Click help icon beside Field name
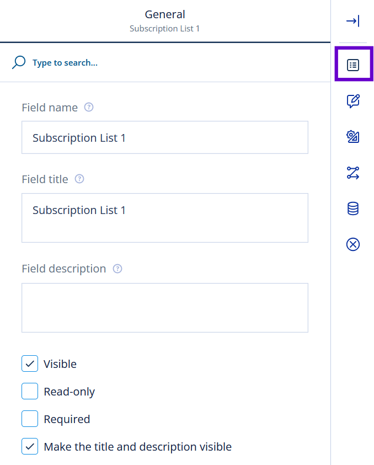 pyautogui.click(x=89, y=107)
